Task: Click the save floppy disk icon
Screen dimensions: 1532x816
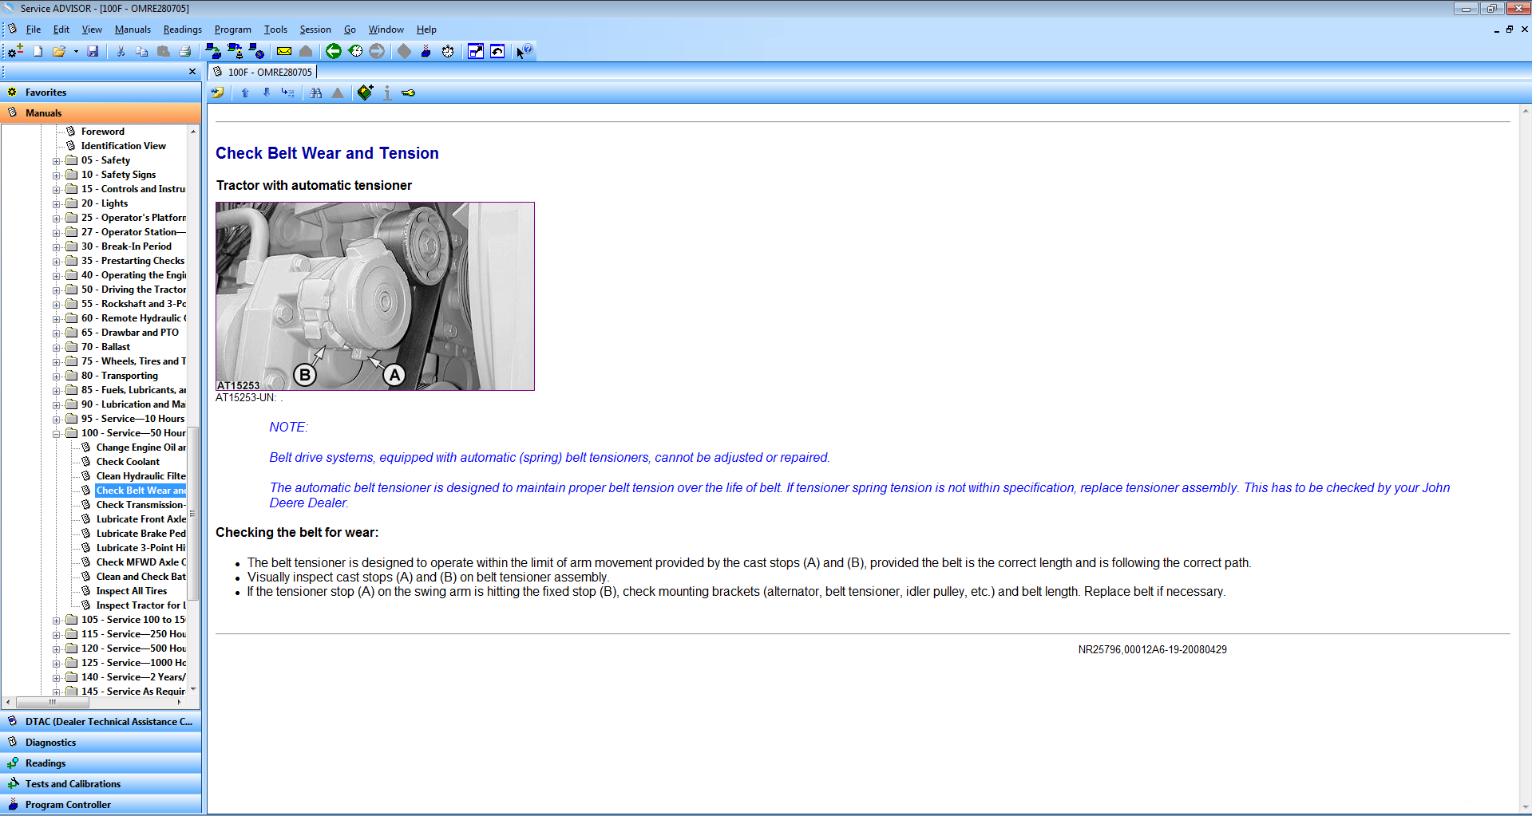Action: coord(93,51)
